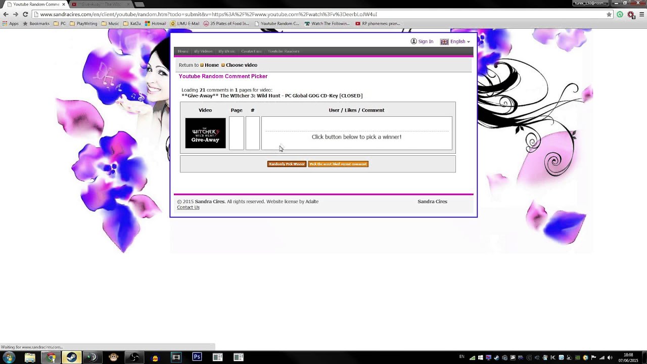Open File Explorer from the taskbar
647x364 pixels.
pyautogui.click(x=30, y=357)
